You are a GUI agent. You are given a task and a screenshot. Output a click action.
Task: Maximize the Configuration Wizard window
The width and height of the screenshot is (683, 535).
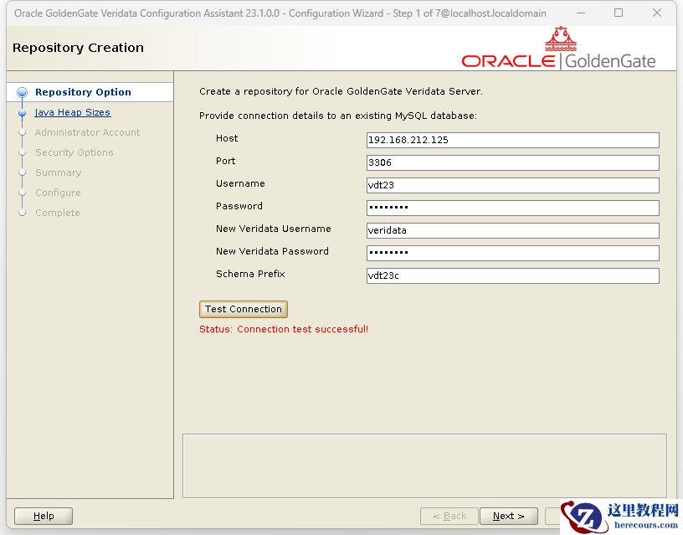coord(619,13)
